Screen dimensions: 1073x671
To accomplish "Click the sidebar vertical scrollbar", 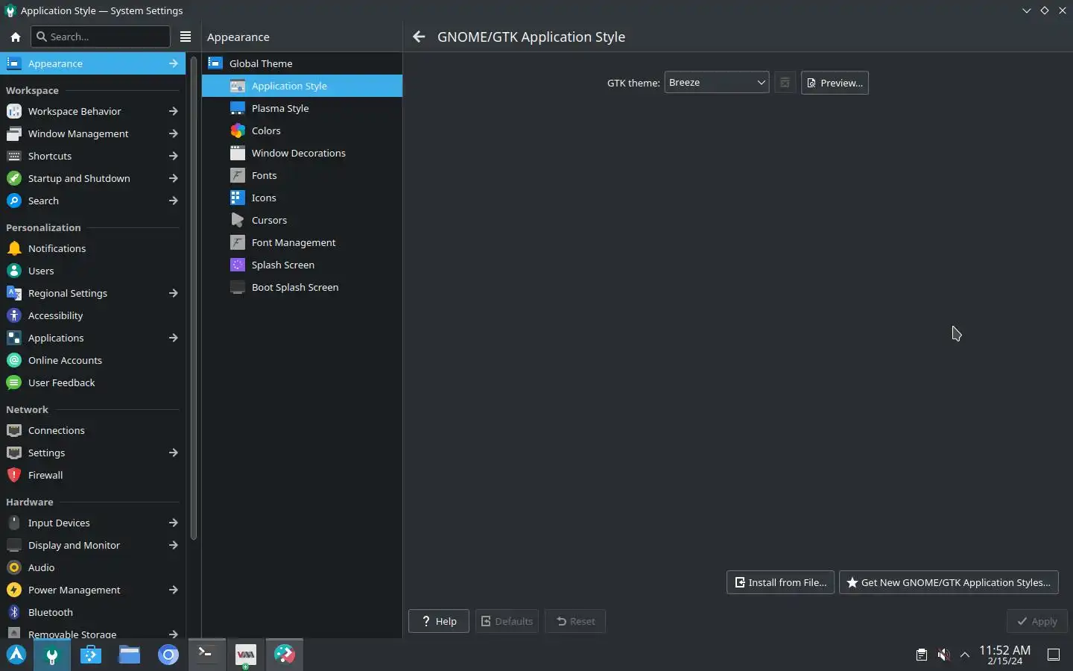I will pyautogui.click(x=194, y=298).
